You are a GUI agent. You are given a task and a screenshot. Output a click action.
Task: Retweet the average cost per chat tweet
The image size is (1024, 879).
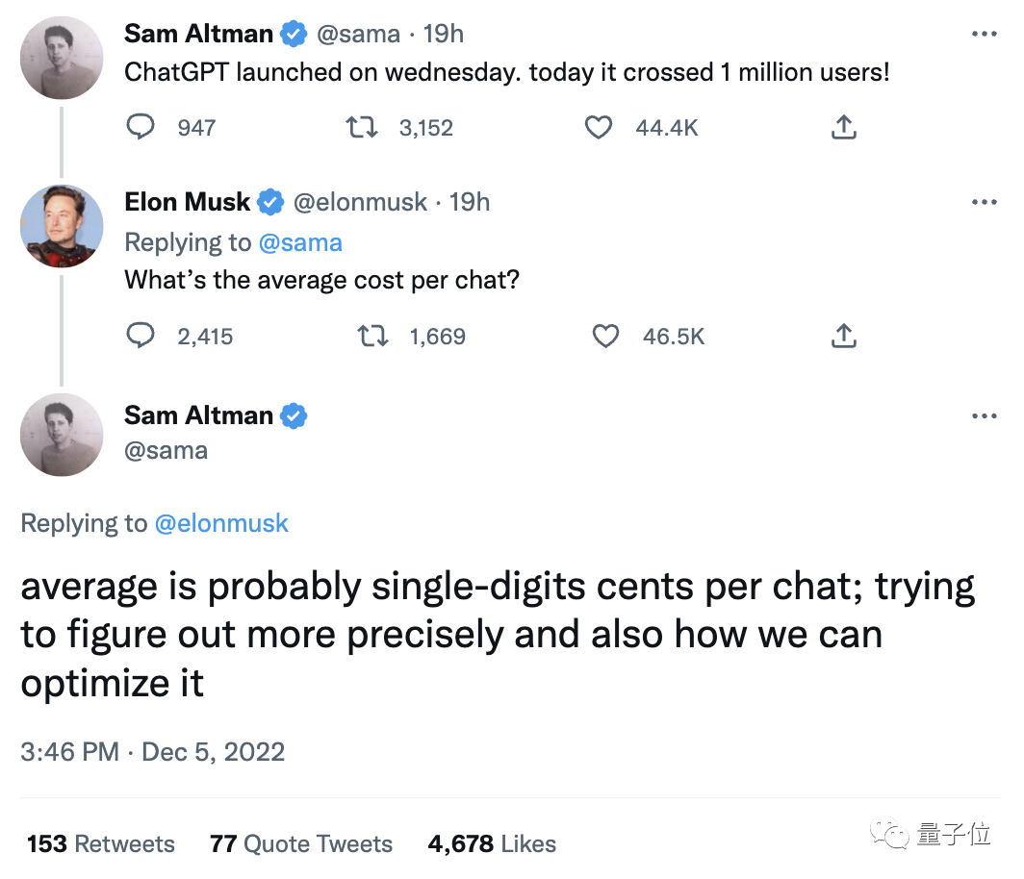[x=371, y=336]
